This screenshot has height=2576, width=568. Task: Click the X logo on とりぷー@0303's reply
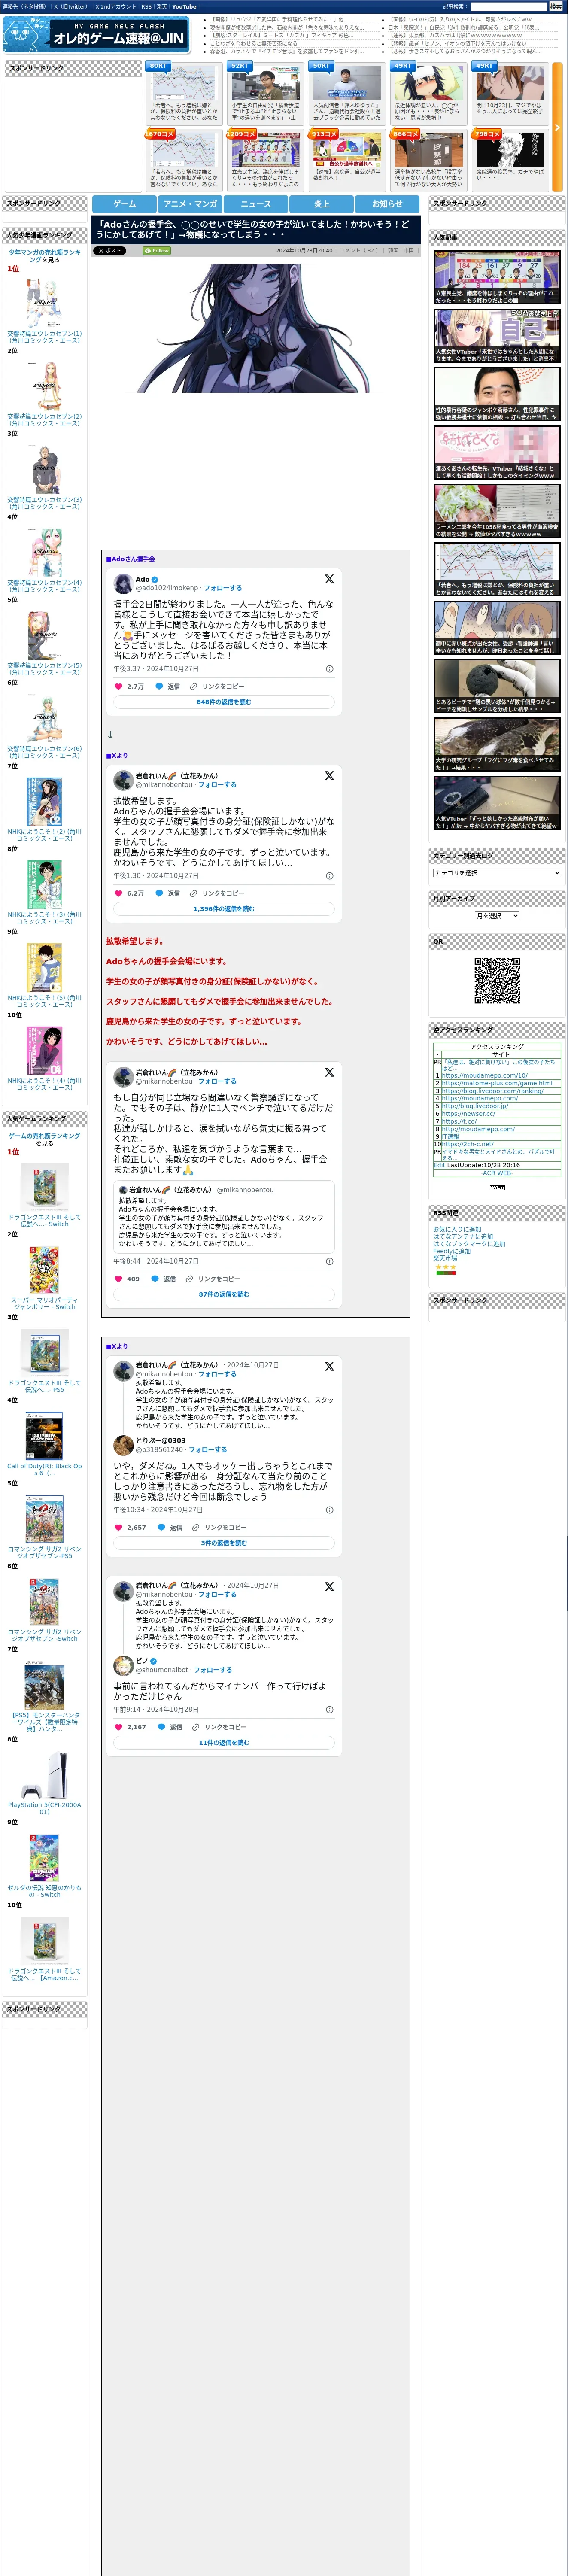pos(329,1366)
